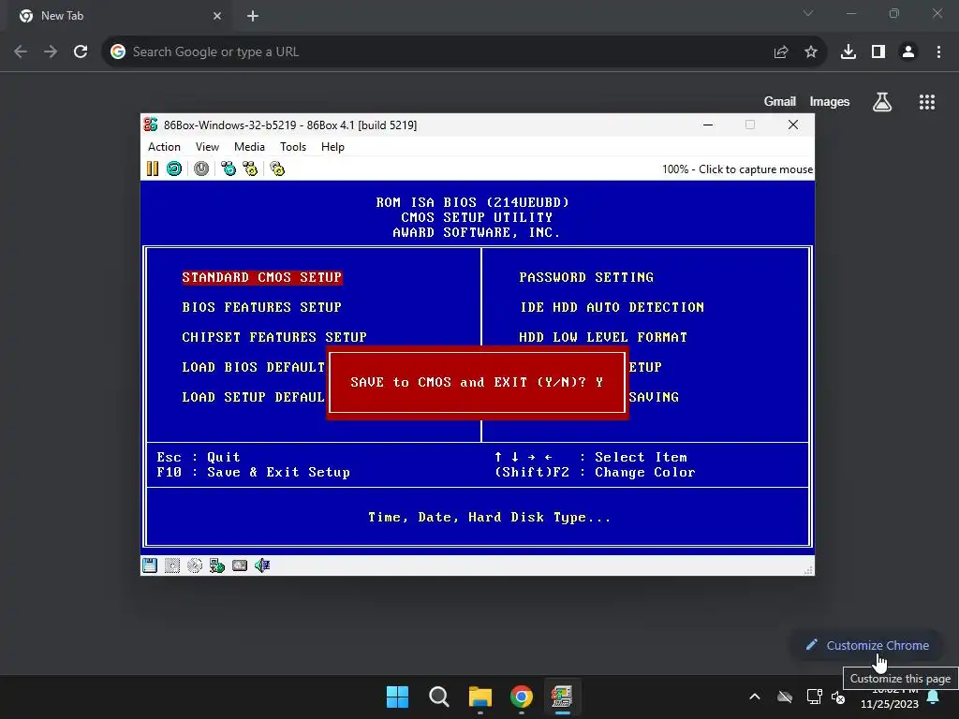This screenshot has height=719, width=959.
Task: Minimize the 86Box window
Action: coord(708,125)
